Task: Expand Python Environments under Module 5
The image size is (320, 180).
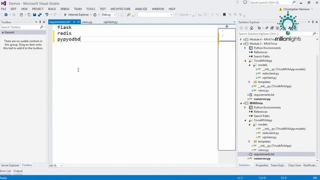Action: (245, 48)
